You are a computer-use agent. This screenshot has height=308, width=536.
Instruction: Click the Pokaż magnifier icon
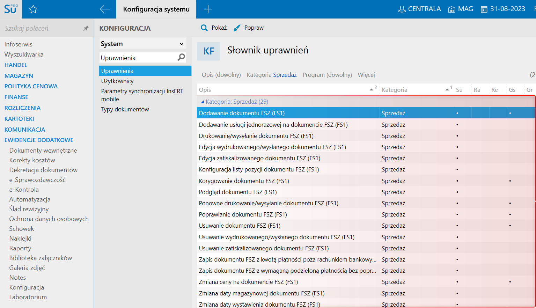(x=204, y=28)
